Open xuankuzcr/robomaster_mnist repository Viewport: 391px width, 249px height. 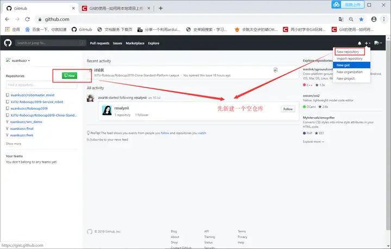pos(33,95)
